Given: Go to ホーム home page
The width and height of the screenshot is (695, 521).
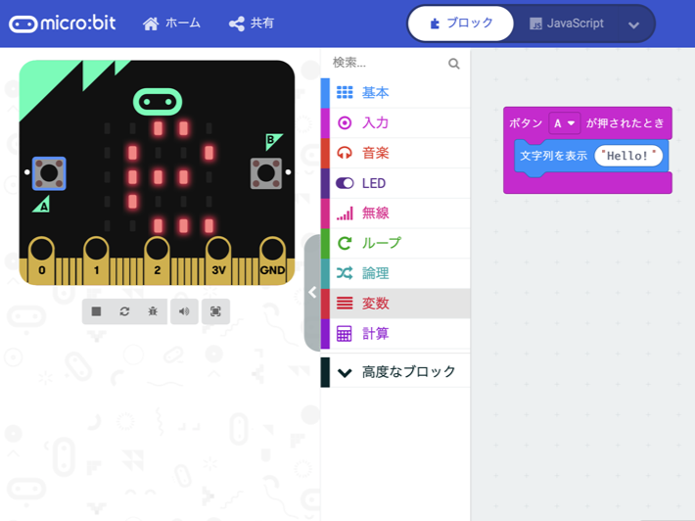Looking at the screenshot, I should 171,24.
